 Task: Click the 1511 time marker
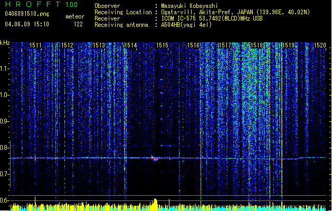35,45
